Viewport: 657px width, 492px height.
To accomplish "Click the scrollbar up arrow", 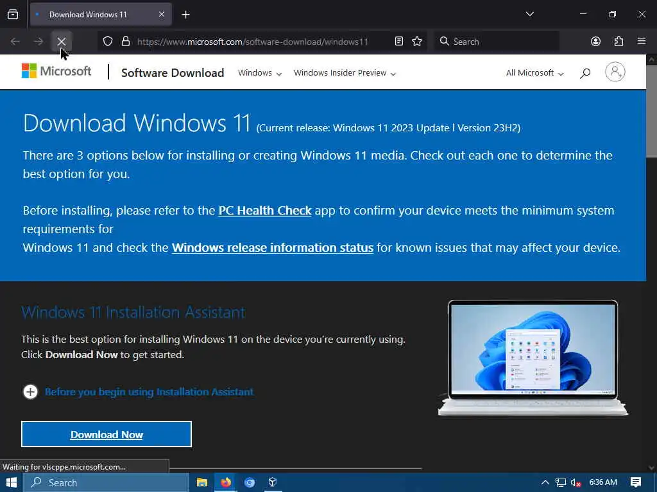I will click(651, 60).
